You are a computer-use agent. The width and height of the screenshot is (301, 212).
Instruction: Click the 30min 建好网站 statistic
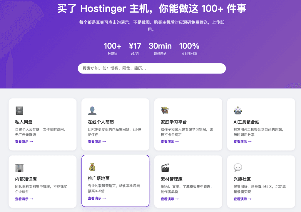(x=160, y=49)
